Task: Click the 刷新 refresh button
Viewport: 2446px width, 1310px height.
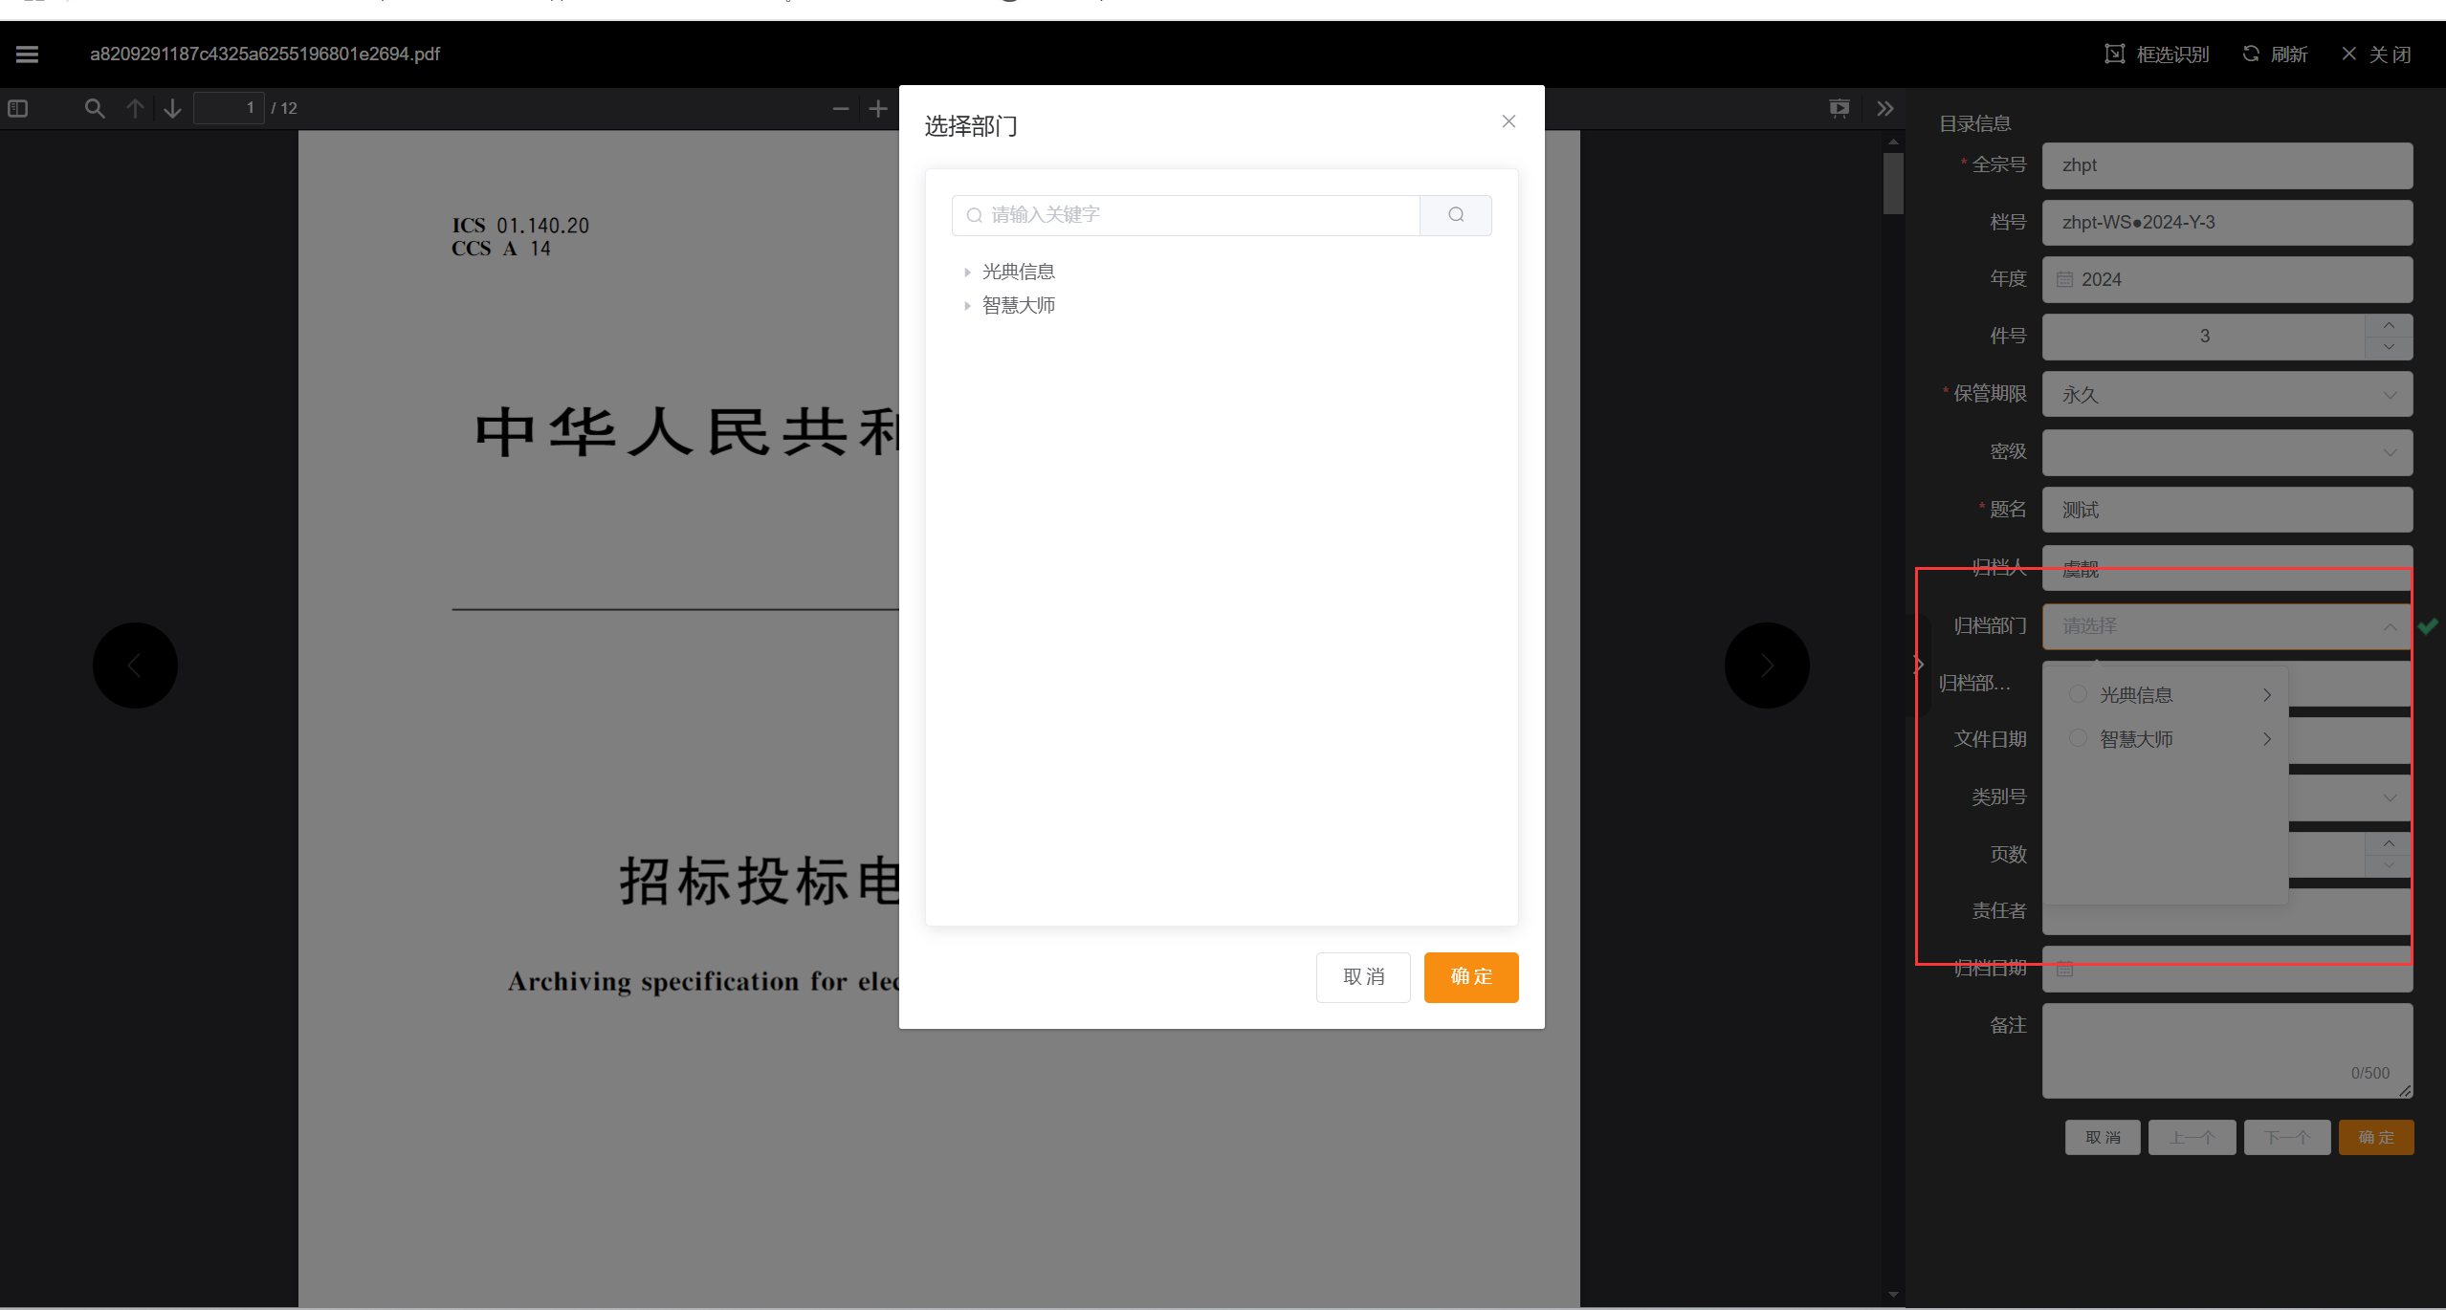Action: 2275,55
